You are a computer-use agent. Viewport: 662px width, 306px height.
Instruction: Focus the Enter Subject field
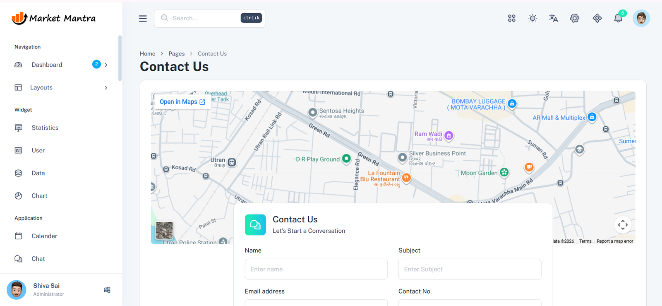(x=470, y=269)
